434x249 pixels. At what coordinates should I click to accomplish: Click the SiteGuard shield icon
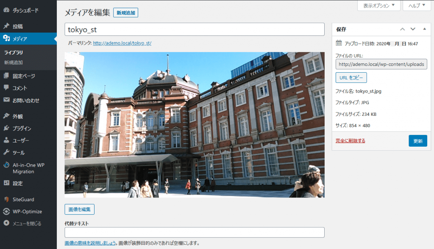6,199
